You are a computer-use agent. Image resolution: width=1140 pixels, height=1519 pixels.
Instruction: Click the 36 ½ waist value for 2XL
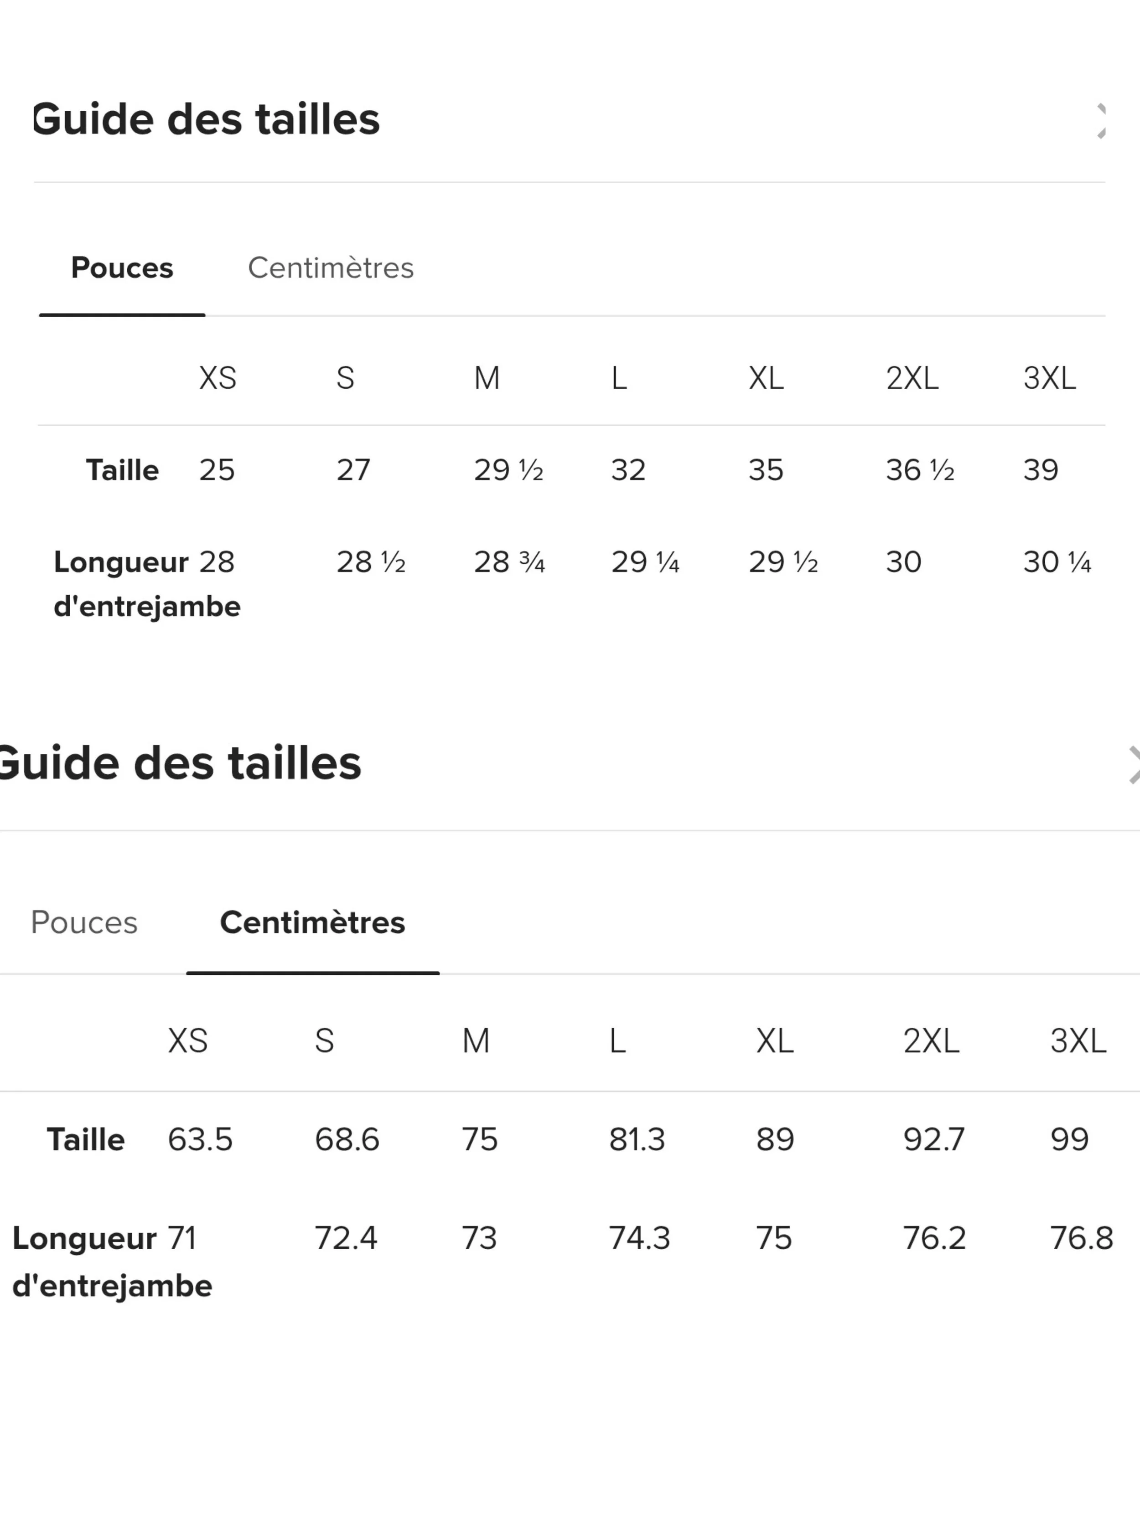click(x=920, y=470)
